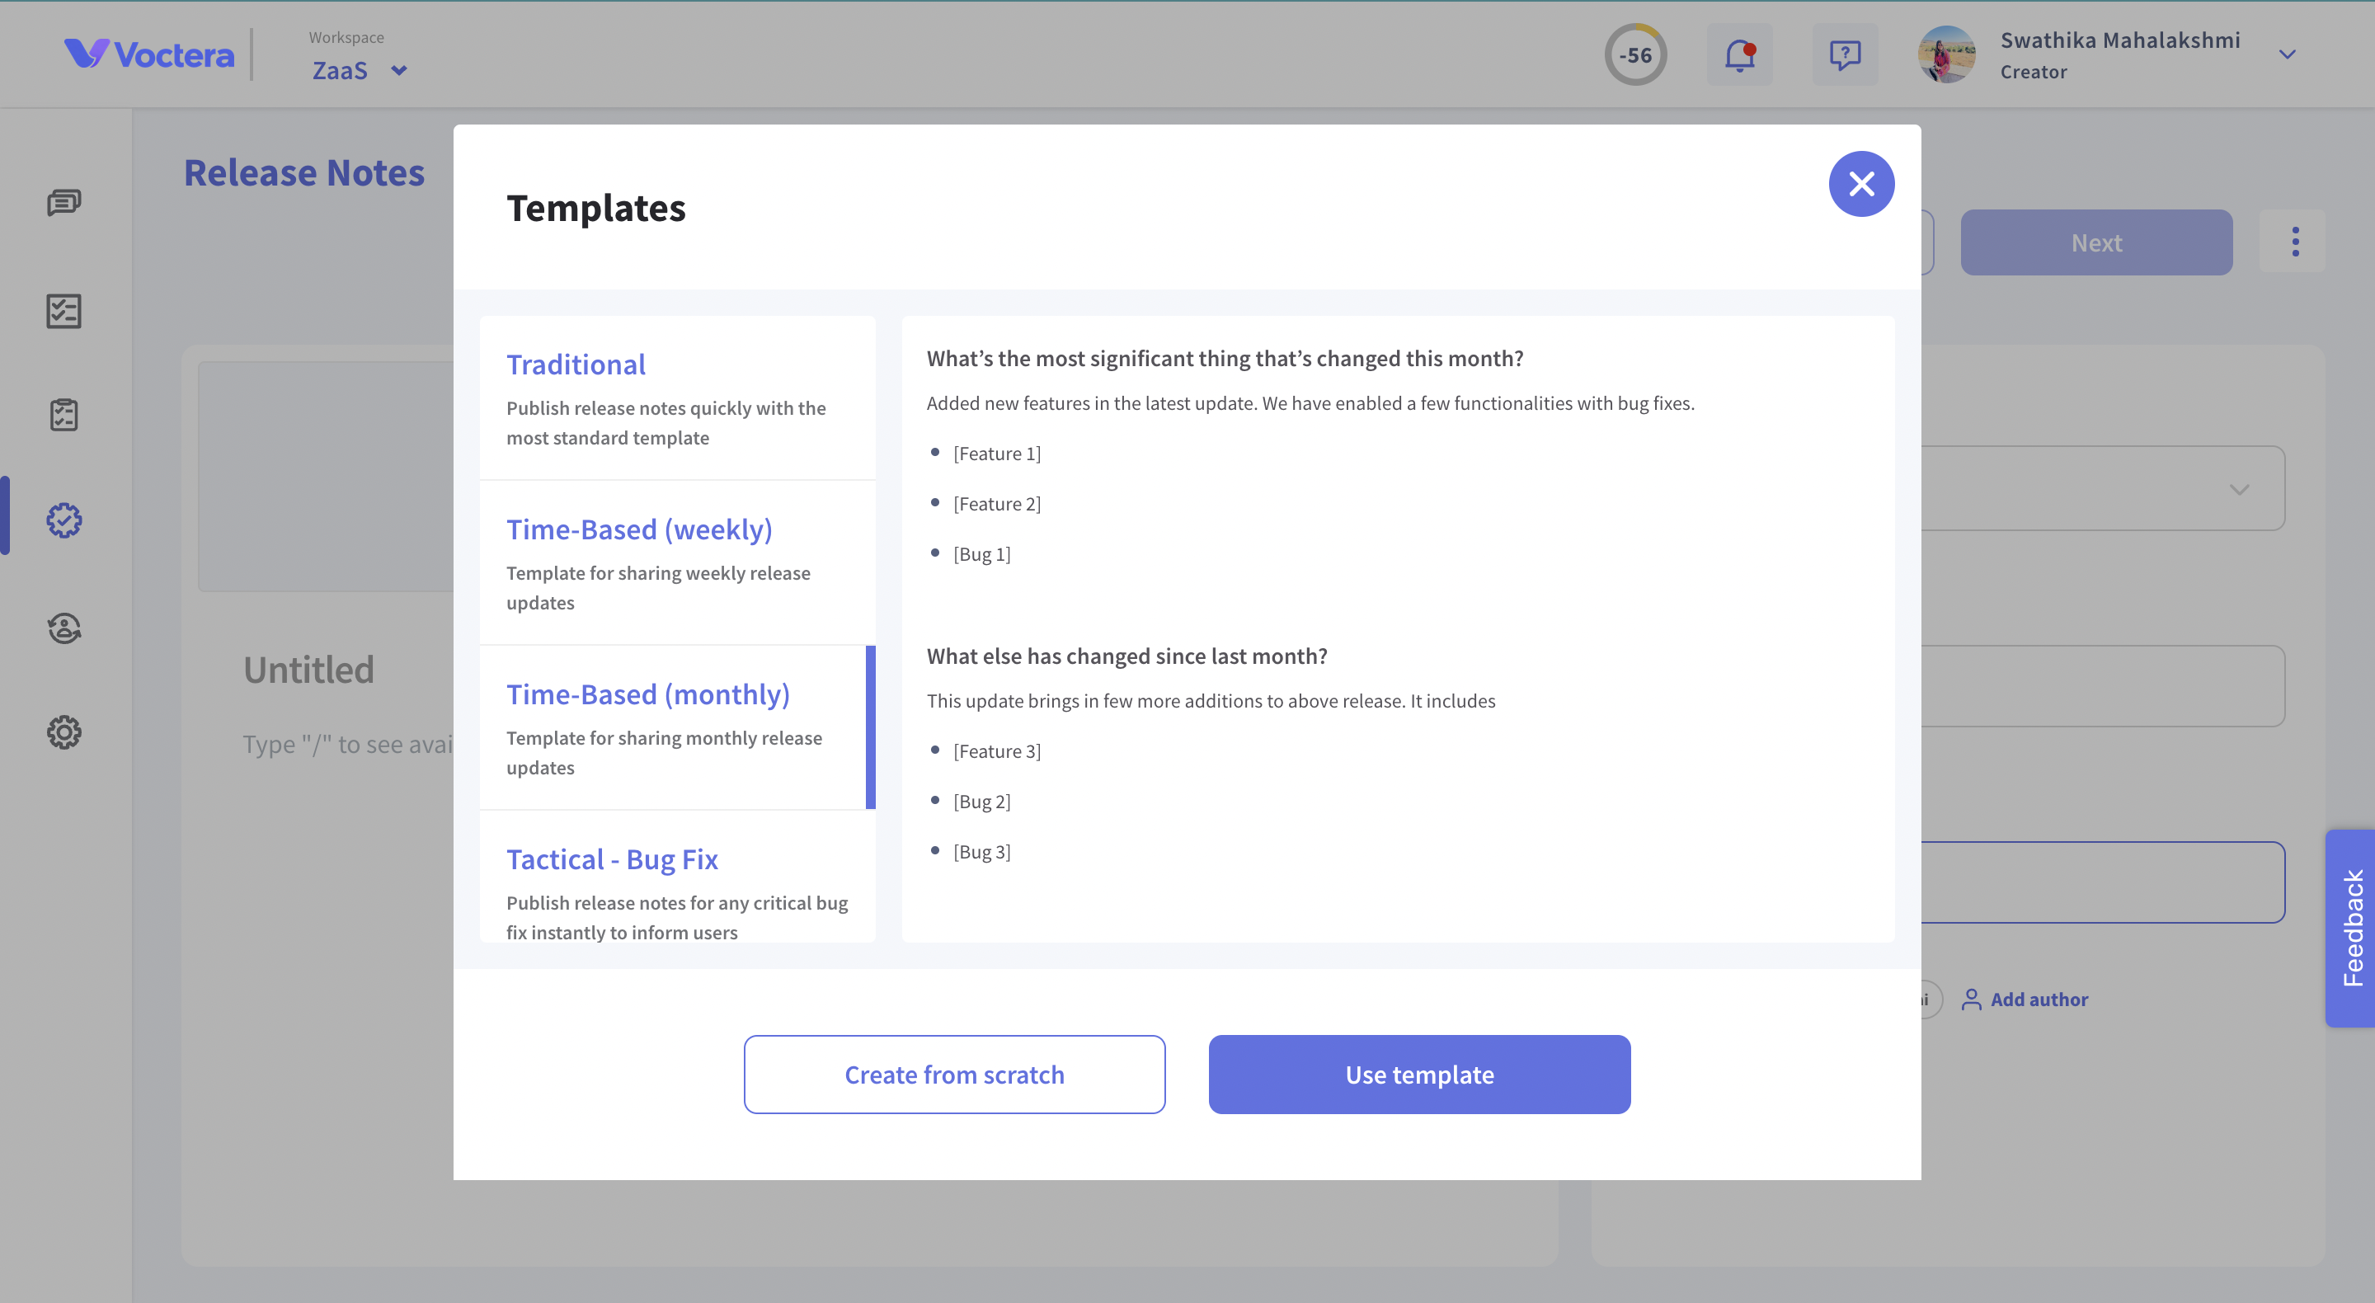Open the settings gear sidebar icon
2375x1303 pixels.
click(x=63, y=732)
